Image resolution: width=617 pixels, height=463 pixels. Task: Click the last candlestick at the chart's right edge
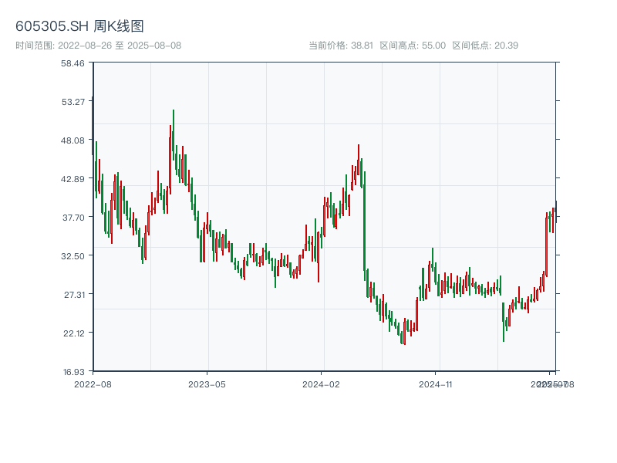[555, 211]
